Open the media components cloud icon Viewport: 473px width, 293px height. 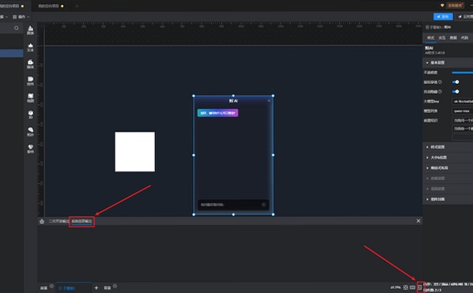[31, 64]
